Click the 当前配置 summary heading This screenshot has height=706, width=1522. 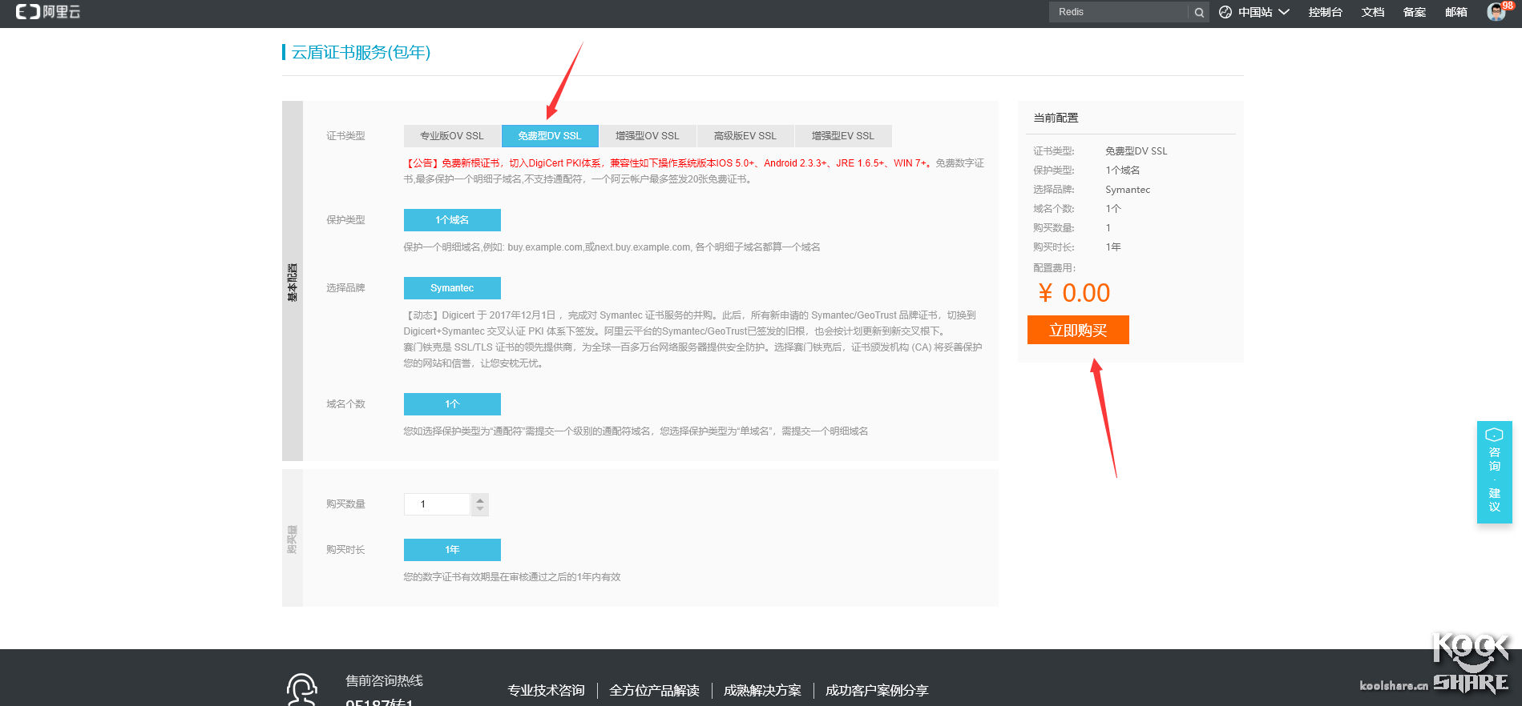[1056, 118]
